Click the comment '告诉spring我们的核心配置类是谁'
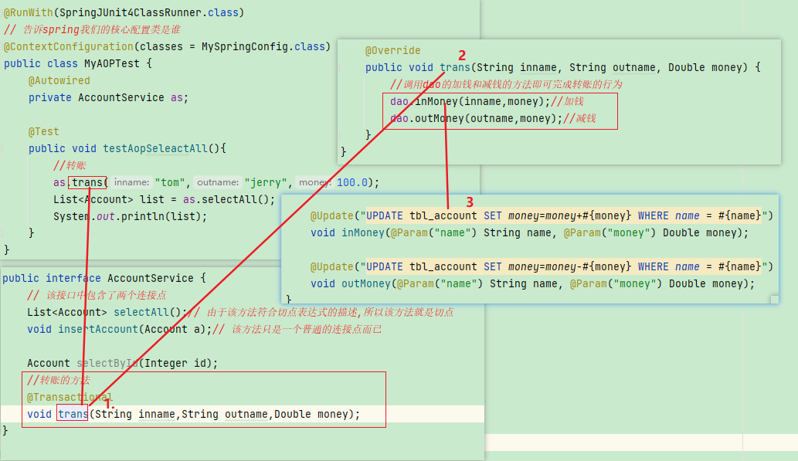798x461 pixels. click(102, 29)
